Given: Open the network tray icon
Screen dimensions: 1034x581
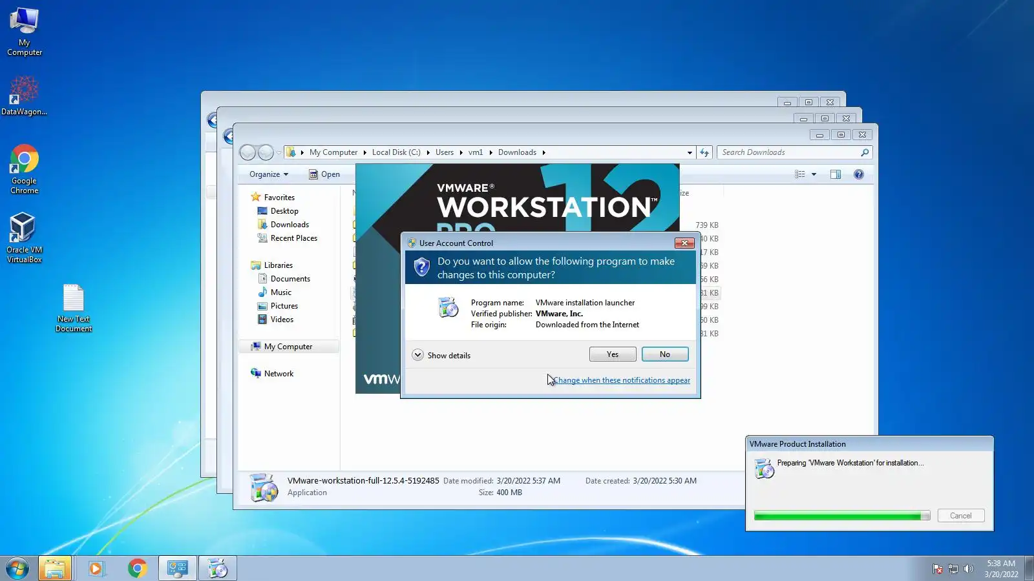Looking at the screenshot, I should point(953,569).
